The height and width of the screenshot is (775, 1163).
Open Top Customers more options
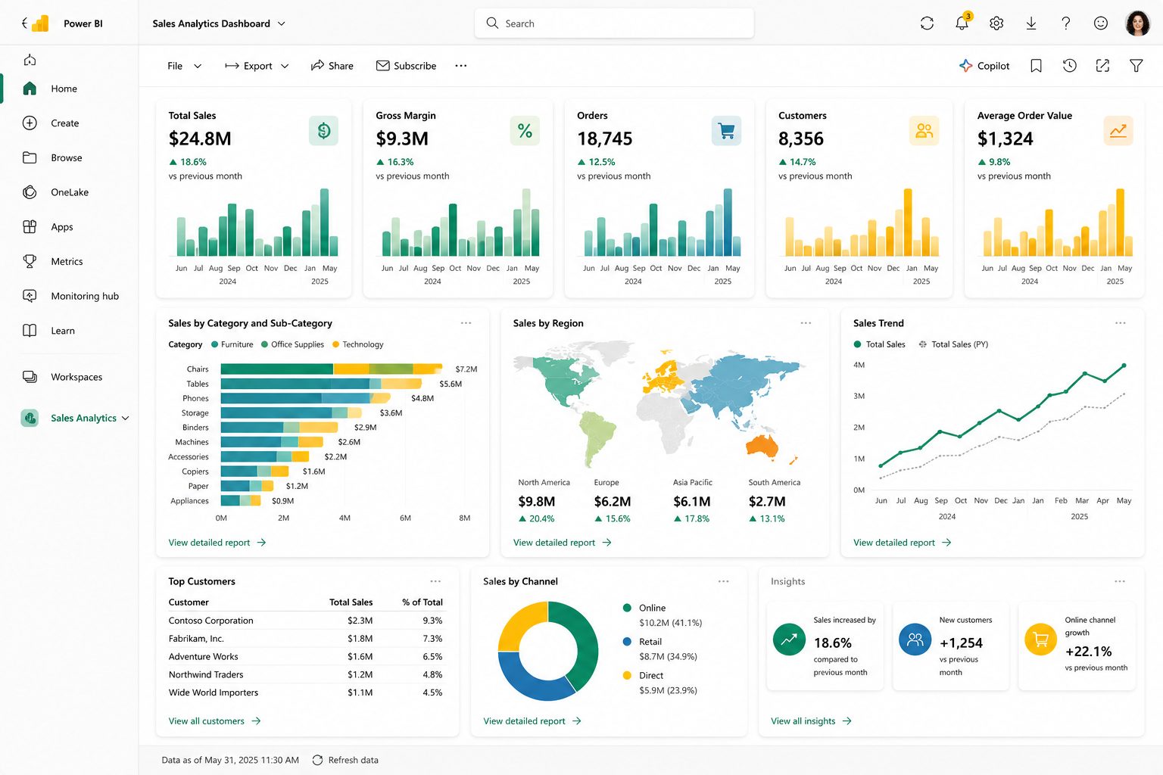(435, 581)
